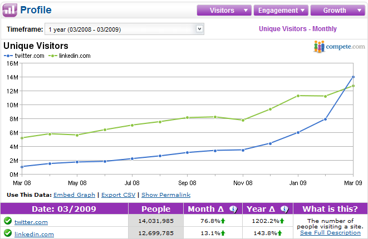Click the Profile title text
The height and width of the screenshot is (239, 368).
[36, 10]
